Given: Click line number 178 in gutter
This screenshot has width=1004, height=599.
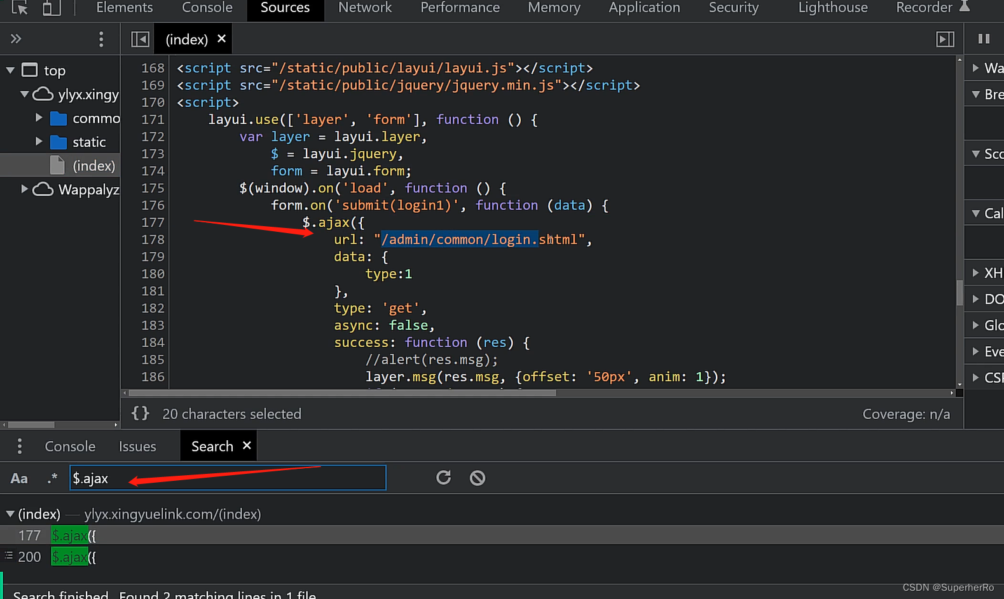Looking at the screenshot, I should 153,239.
